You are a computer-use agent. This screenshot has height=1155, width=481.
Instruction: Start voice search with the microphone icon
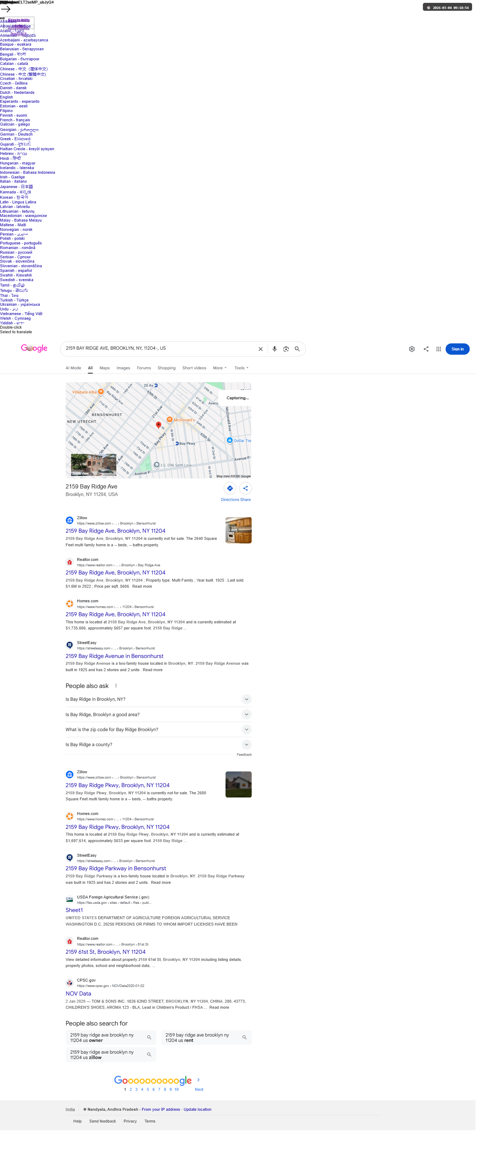(x=274, y=349)
